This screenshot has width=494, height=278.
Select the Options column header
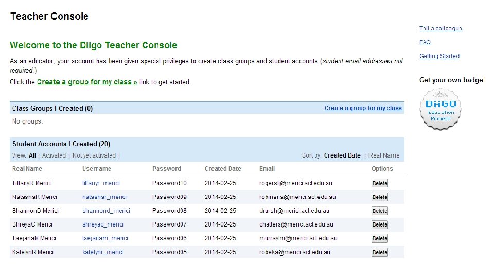(x=382, y=169)
